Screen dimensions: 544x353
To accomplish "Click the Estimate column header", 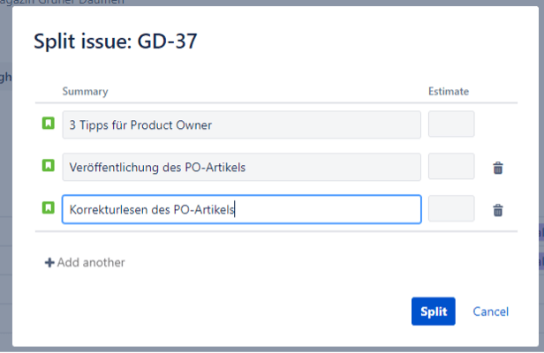I will click(449, 91).
